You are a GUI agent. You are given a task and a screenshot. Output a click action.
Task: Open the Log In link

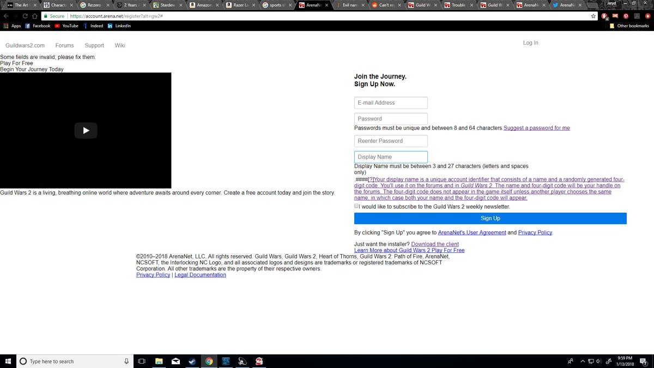531,43
